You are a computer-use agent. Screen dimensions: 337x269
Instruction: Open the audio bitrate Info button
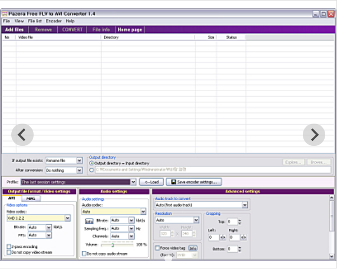coord(89,221)
